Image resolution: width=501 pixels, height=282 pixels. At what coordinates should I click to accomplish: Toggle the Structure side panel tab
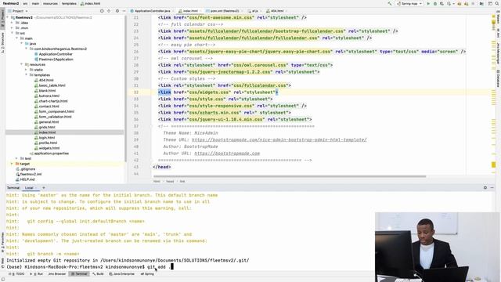[x=2, y=43]
